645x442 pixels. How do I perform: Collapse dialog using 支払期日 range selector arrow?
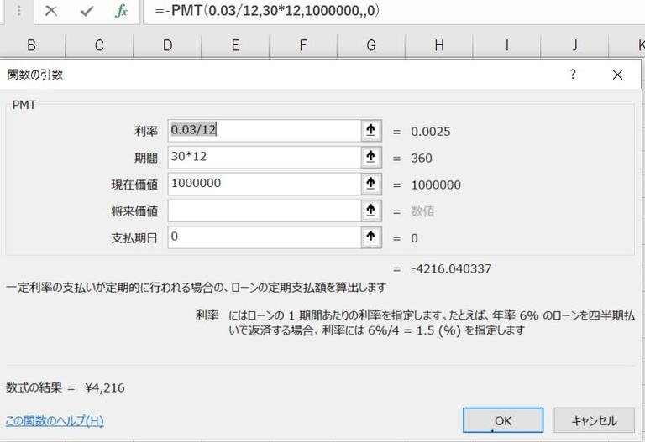click(370, 237)
